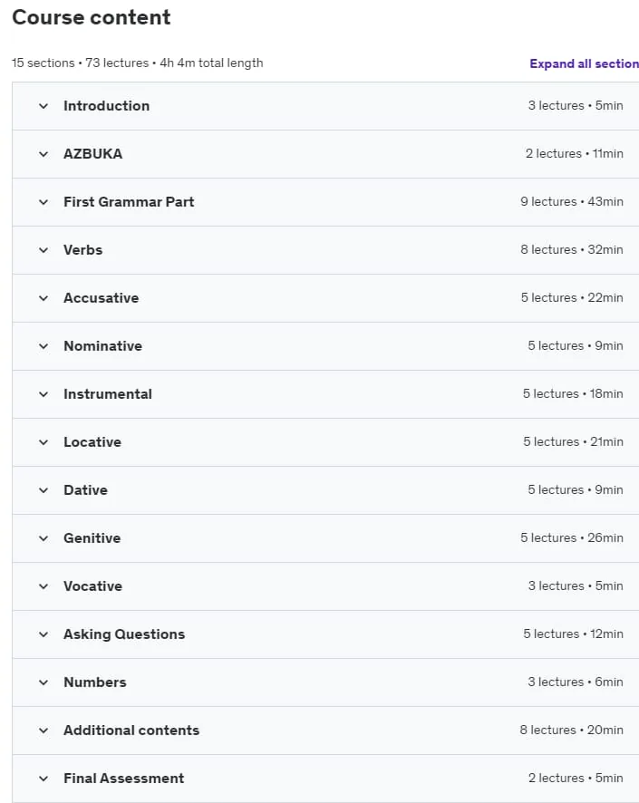Click the Vocative section heading
The height and width of the screenshot is (803, 639).
tap(92, 586)
